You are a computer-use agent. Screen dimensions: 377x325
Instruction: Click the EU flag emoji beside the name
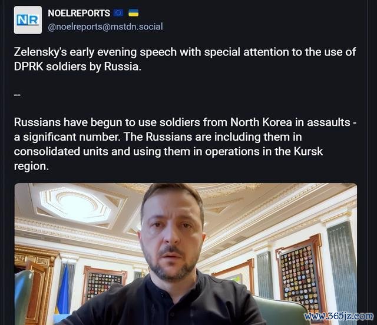[x=118, y=13]
